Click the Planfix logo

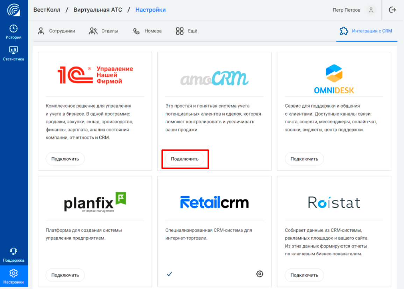(x=95, y=202)
